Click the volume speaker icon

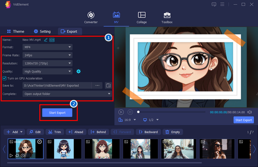point(249,112)
